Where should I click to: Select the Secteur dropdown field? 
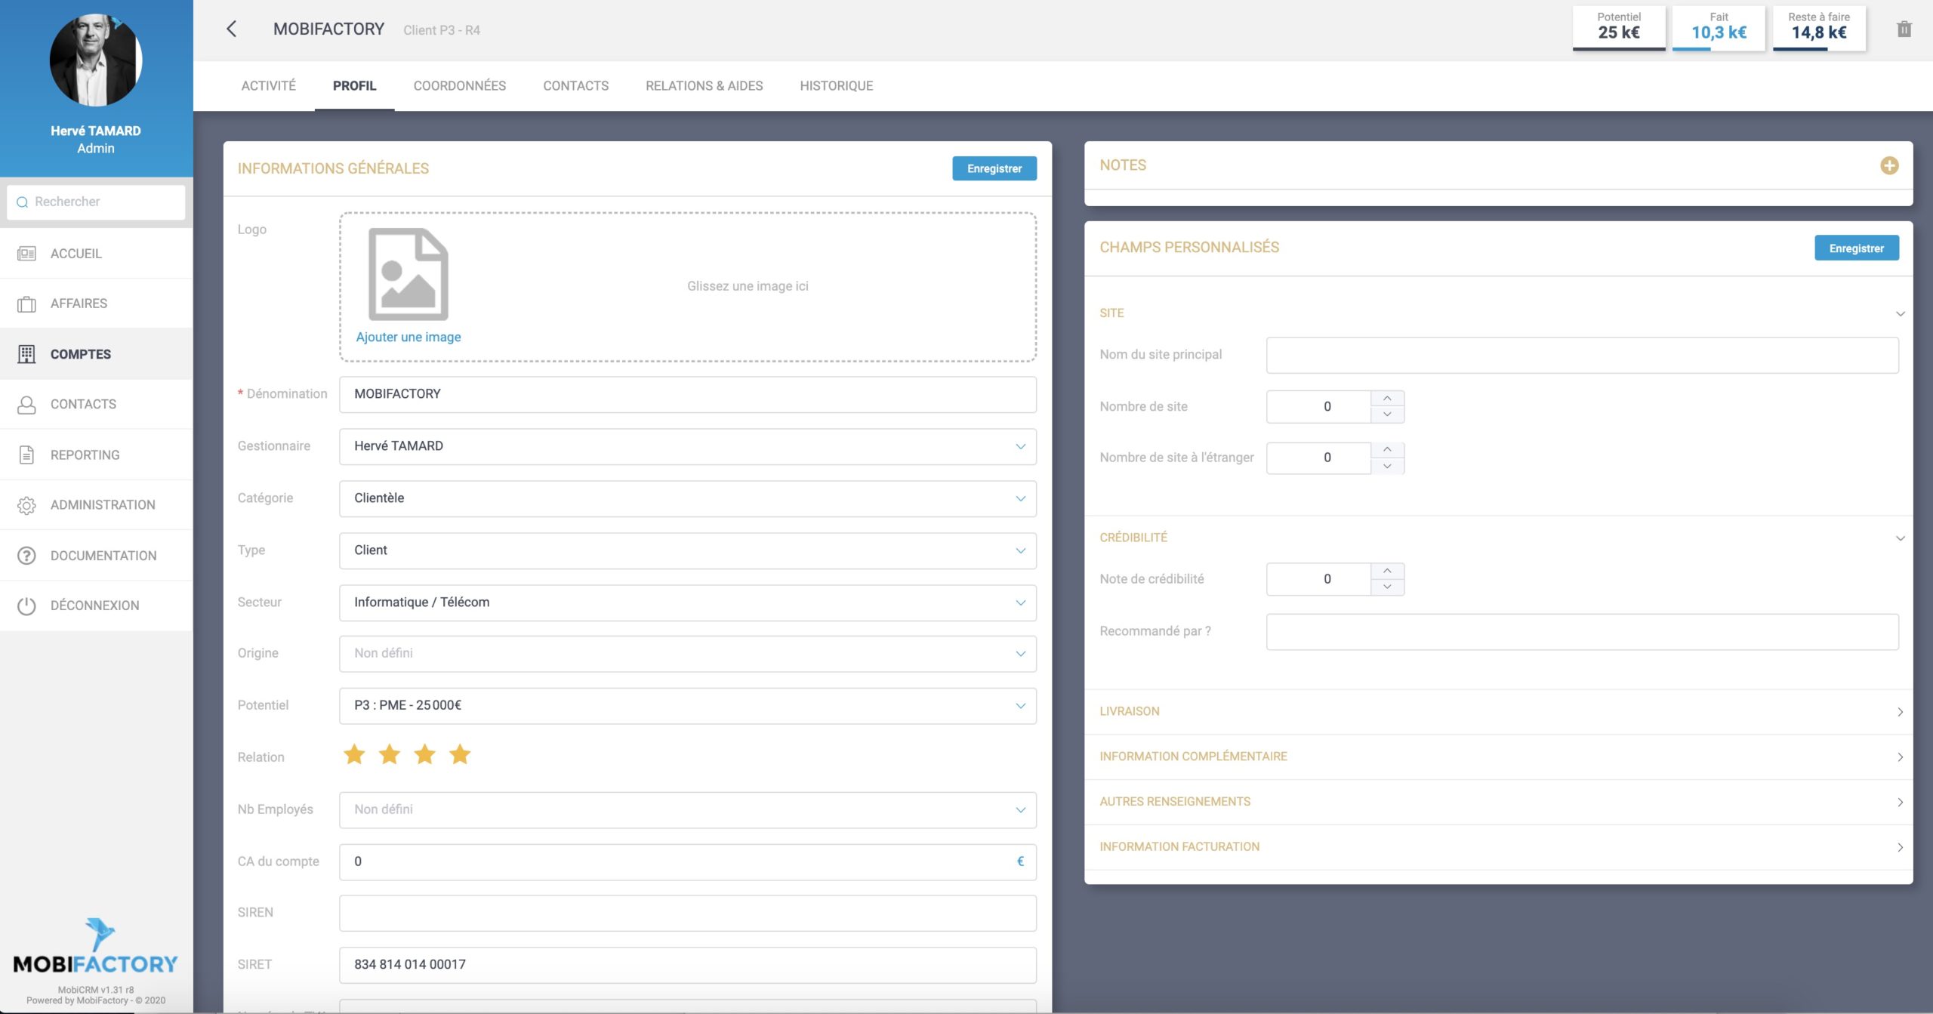click(x=688, y=603)
